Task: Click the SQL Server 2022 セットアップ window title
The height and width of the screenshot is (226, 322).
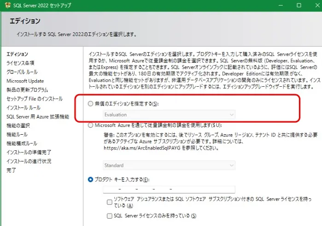Action: point(42,6)
